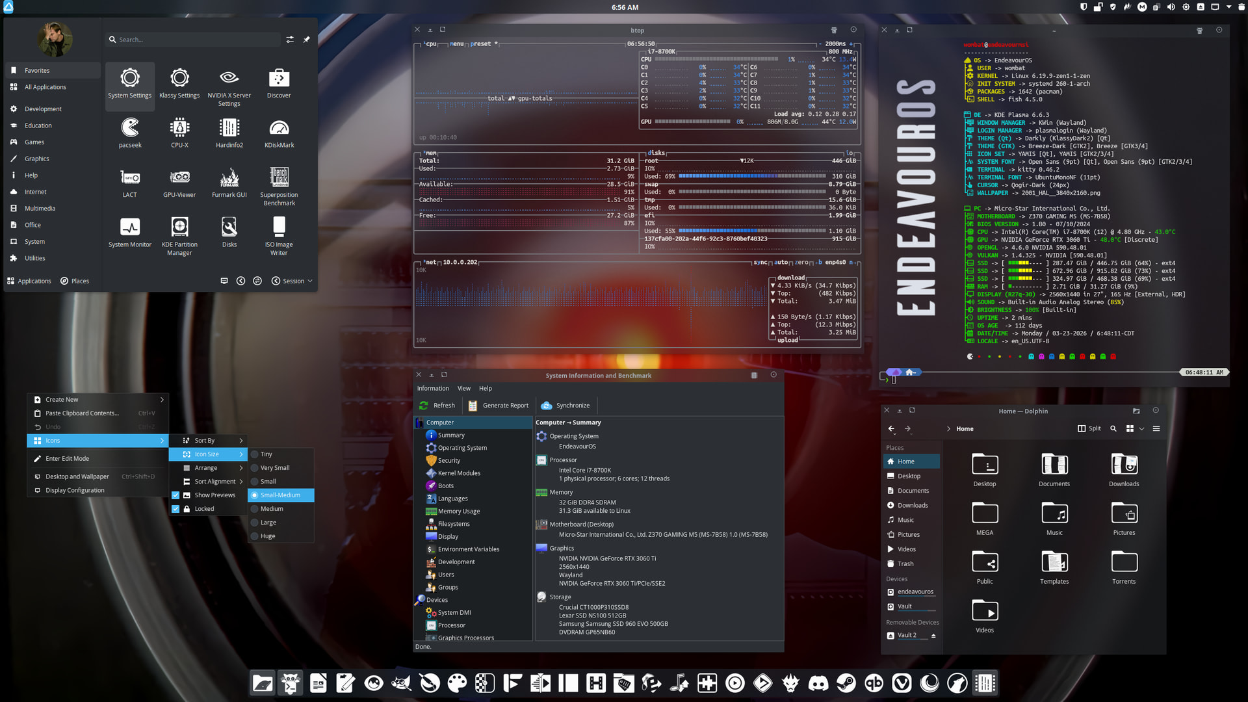Launch Furmark GUI from the launcher
This screenshot has height=702, width=1248.
coord(229,178)
